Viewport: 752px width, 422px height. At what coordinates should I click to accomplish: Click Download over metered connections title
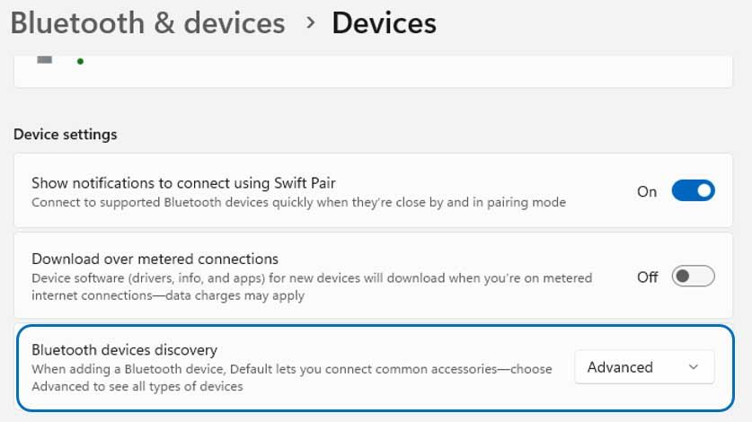155,259
